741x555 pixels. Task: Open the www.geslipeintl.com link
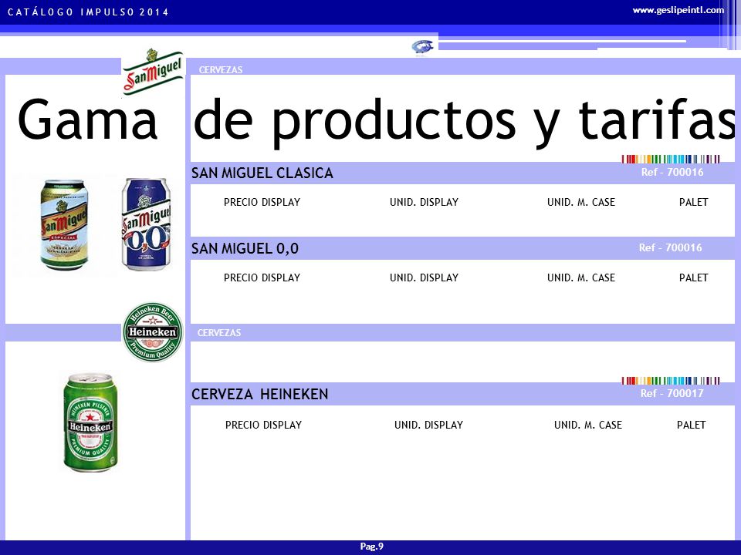point(678,10)
